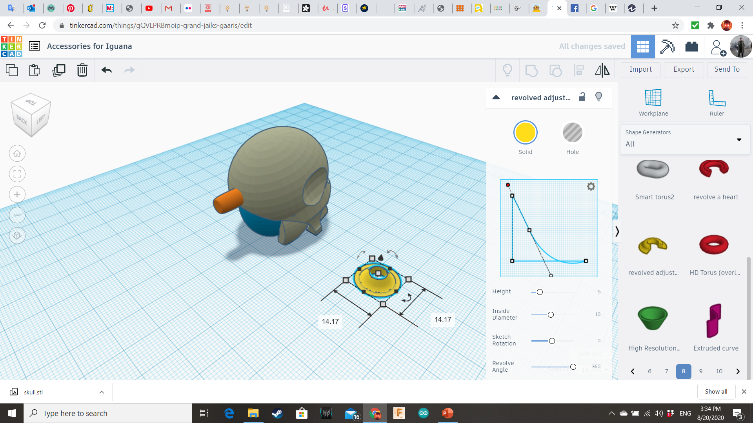Go to shapes page 9
Screen dimensions: 753x423
[x=700, y=371]
